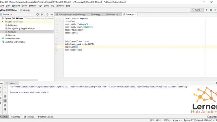
Task: Open Scratches and Consoles node
Action: 15,42
